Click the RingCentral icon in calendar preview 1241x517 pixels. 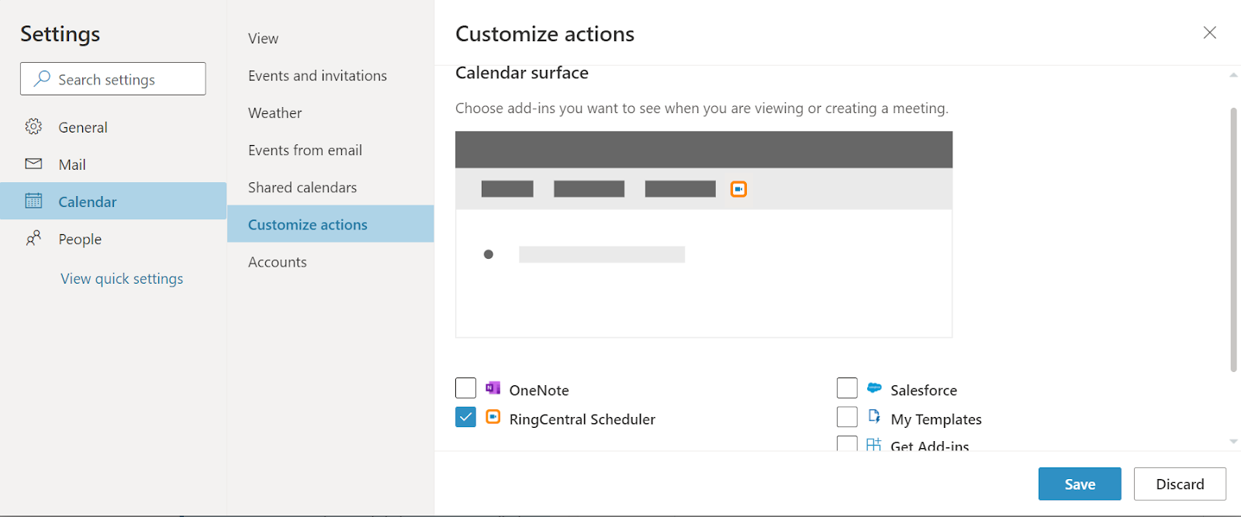coord(738,189)
